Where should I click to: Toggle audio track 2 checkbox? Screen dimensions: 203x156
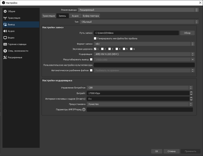pyautogui.click(x=102, y=49)
